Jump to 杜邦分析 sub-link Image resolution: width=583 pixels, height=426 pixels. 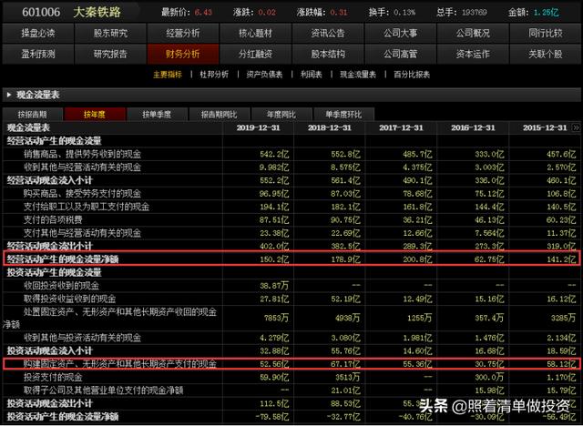click(x=214, y=75)
